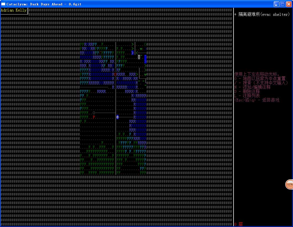Screen dimensions: 293x227
Task: Minimize the Cataclysm window
Action: tap(276, 4)
